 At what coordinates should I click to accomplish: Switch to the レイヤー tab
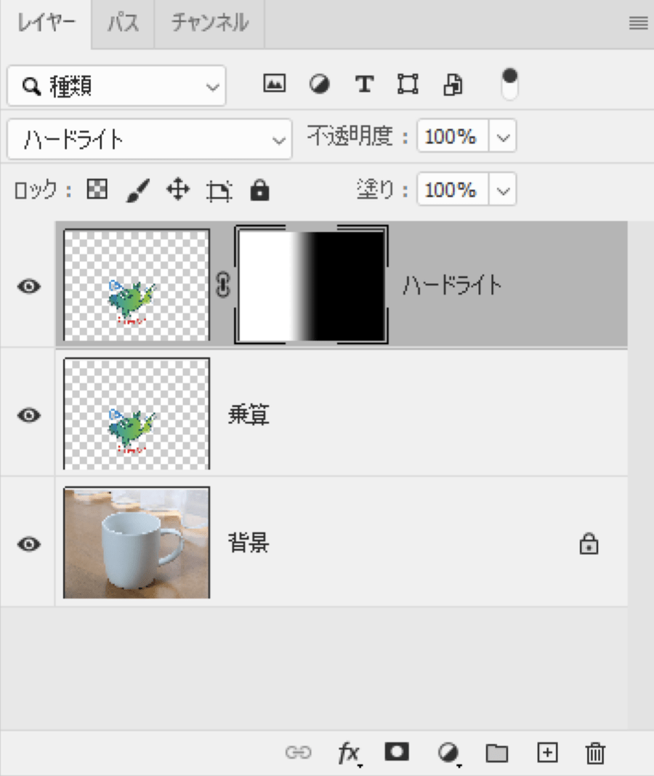tap(47, 23)
